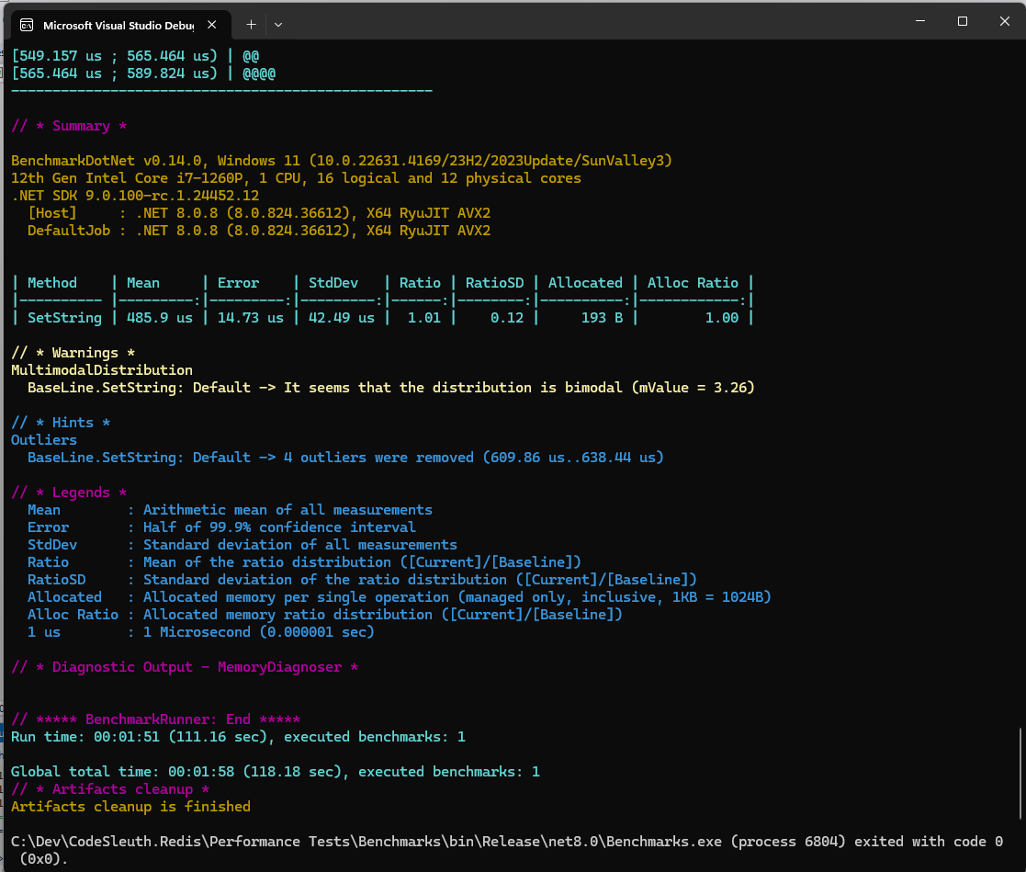Viewport: 1026px width, 872px height.
Task: Click the terminal icon on the tab
Action: 27,25
